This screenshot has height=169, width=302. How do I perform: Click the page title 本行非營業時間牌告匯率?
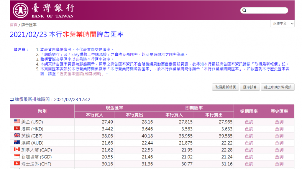click(86, 34)
